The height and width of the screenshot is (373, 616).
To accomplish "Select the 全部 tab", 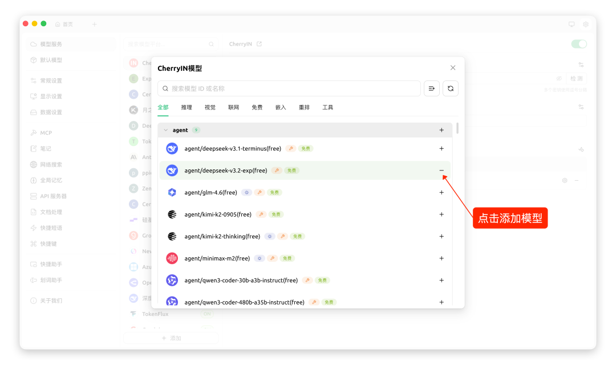I will (x=163, y=108).
